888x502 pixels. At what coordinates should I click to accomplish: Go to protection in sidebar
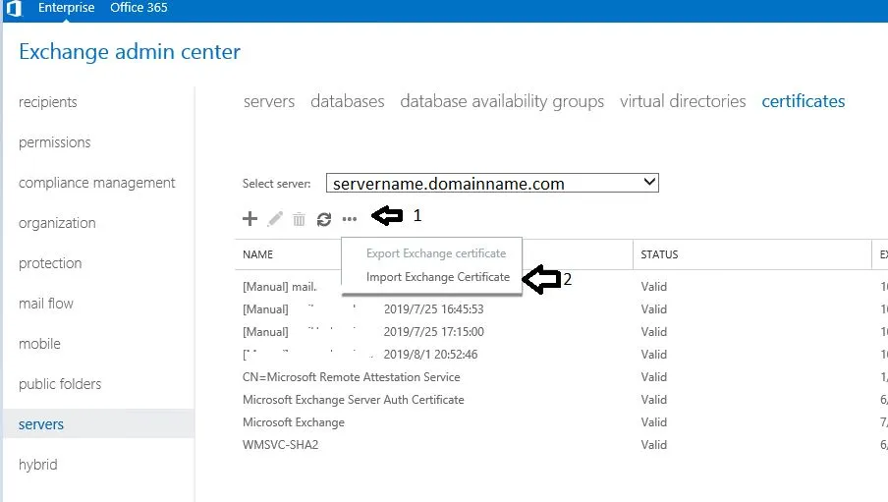click(x=50, y=263)
